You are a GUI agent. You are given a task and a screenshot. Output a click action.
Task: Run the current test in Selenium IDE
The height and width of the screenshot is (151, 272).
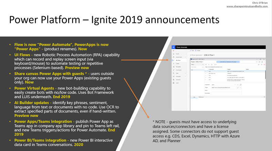point(209,64)
